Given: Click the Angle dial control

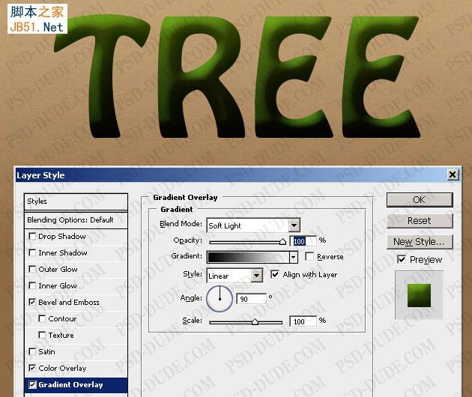Looking at the screenshot, I should [220, 298].
